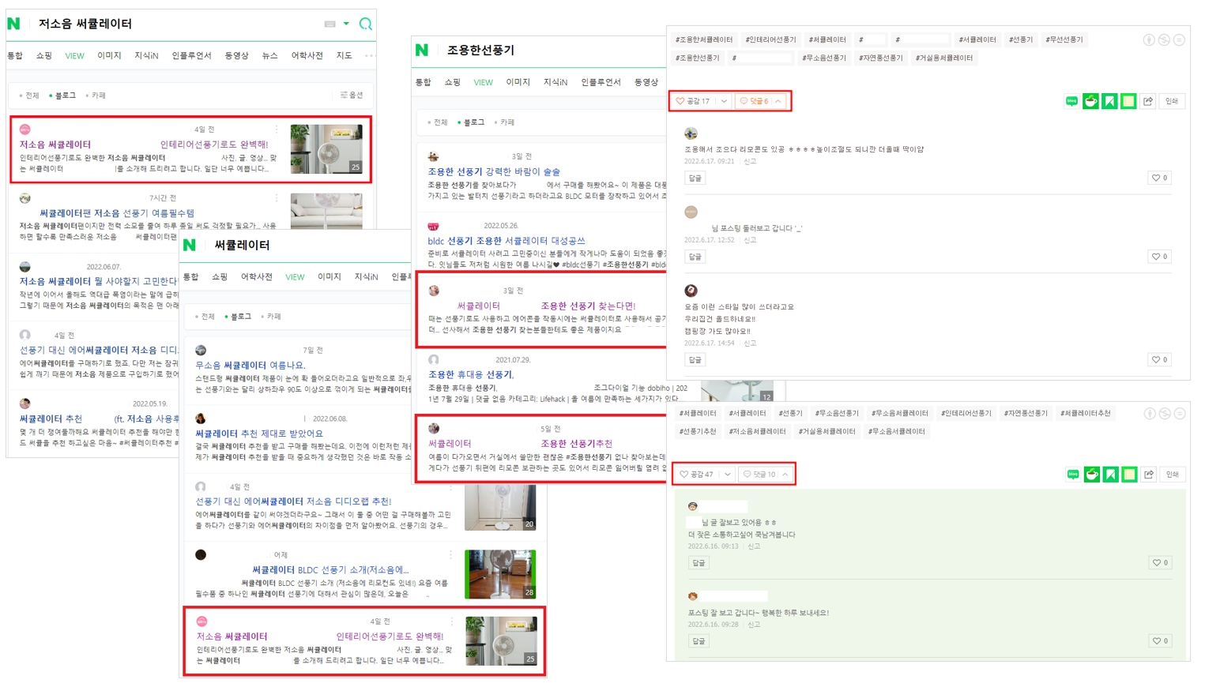Click the 공감 47 like button

pyautogui.click(x=697, y=475)
